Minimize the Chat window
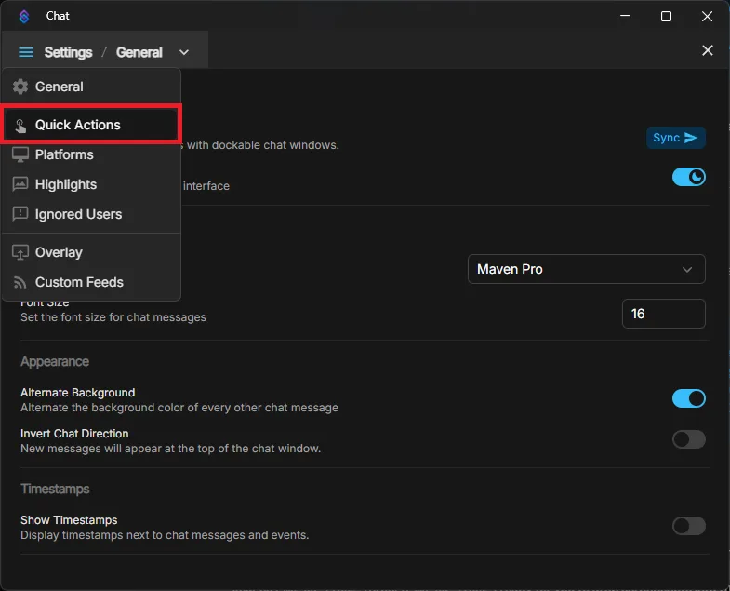This screenshot has height=591, width=730. (625, 16)
